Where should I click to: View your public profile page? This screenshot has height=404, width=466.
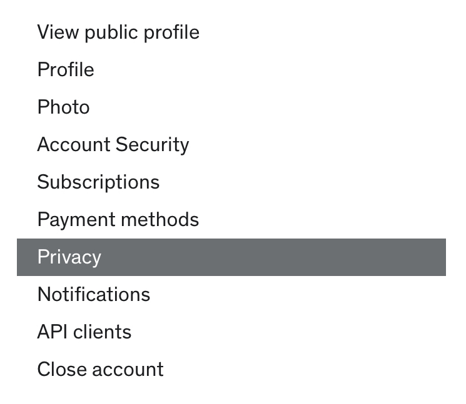tap(118, 32)
